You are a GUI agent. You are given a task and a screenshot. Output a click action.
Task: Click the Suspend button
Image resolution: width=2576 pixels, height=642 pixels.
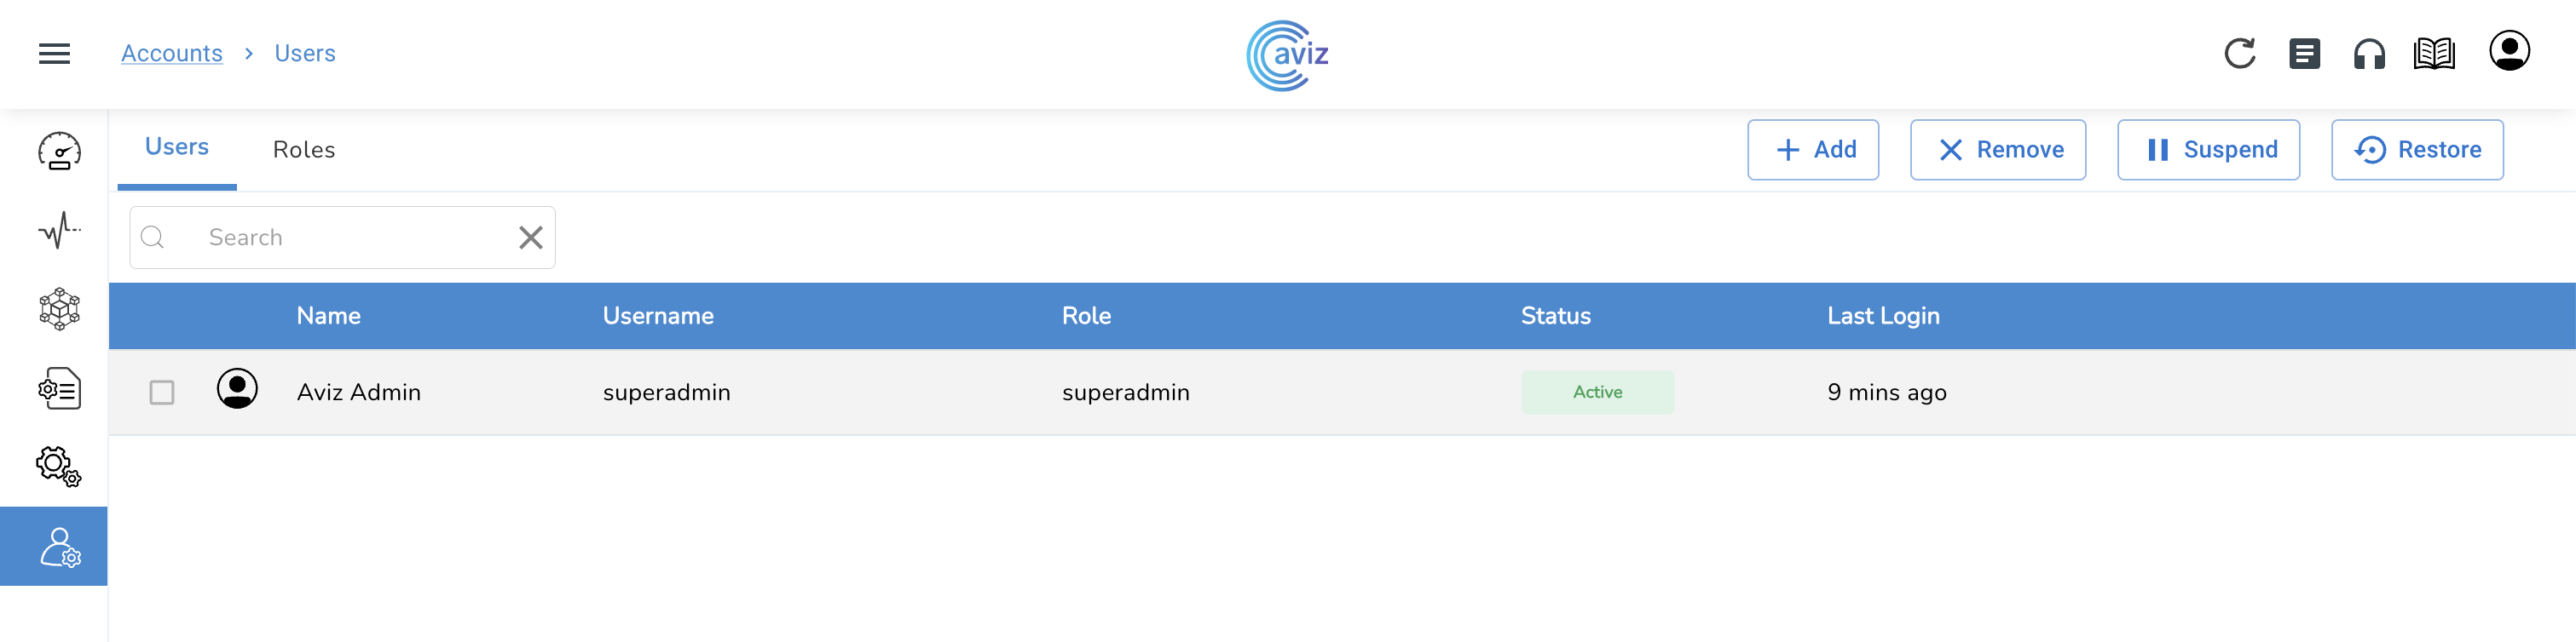(x=2208, y=150)
